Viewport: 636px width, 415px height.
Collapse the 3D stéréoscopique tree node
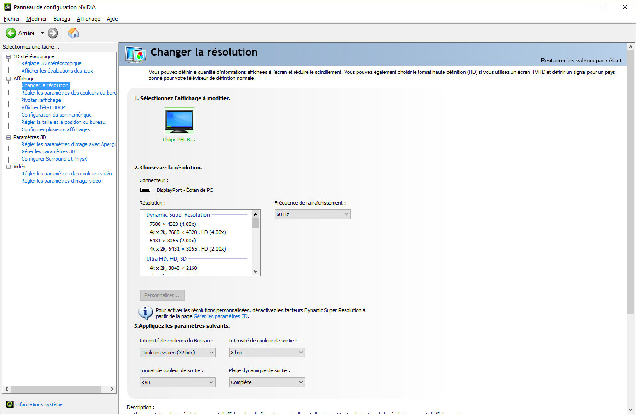(8, 56)
